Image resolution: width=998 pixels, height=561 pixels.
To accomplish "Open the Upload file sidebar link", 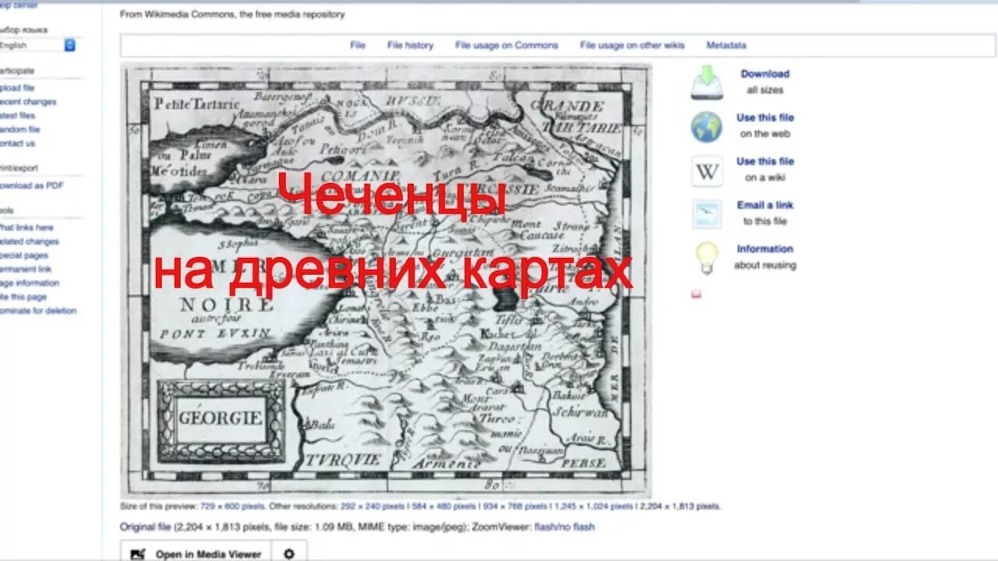I will [x=17, y=88].
